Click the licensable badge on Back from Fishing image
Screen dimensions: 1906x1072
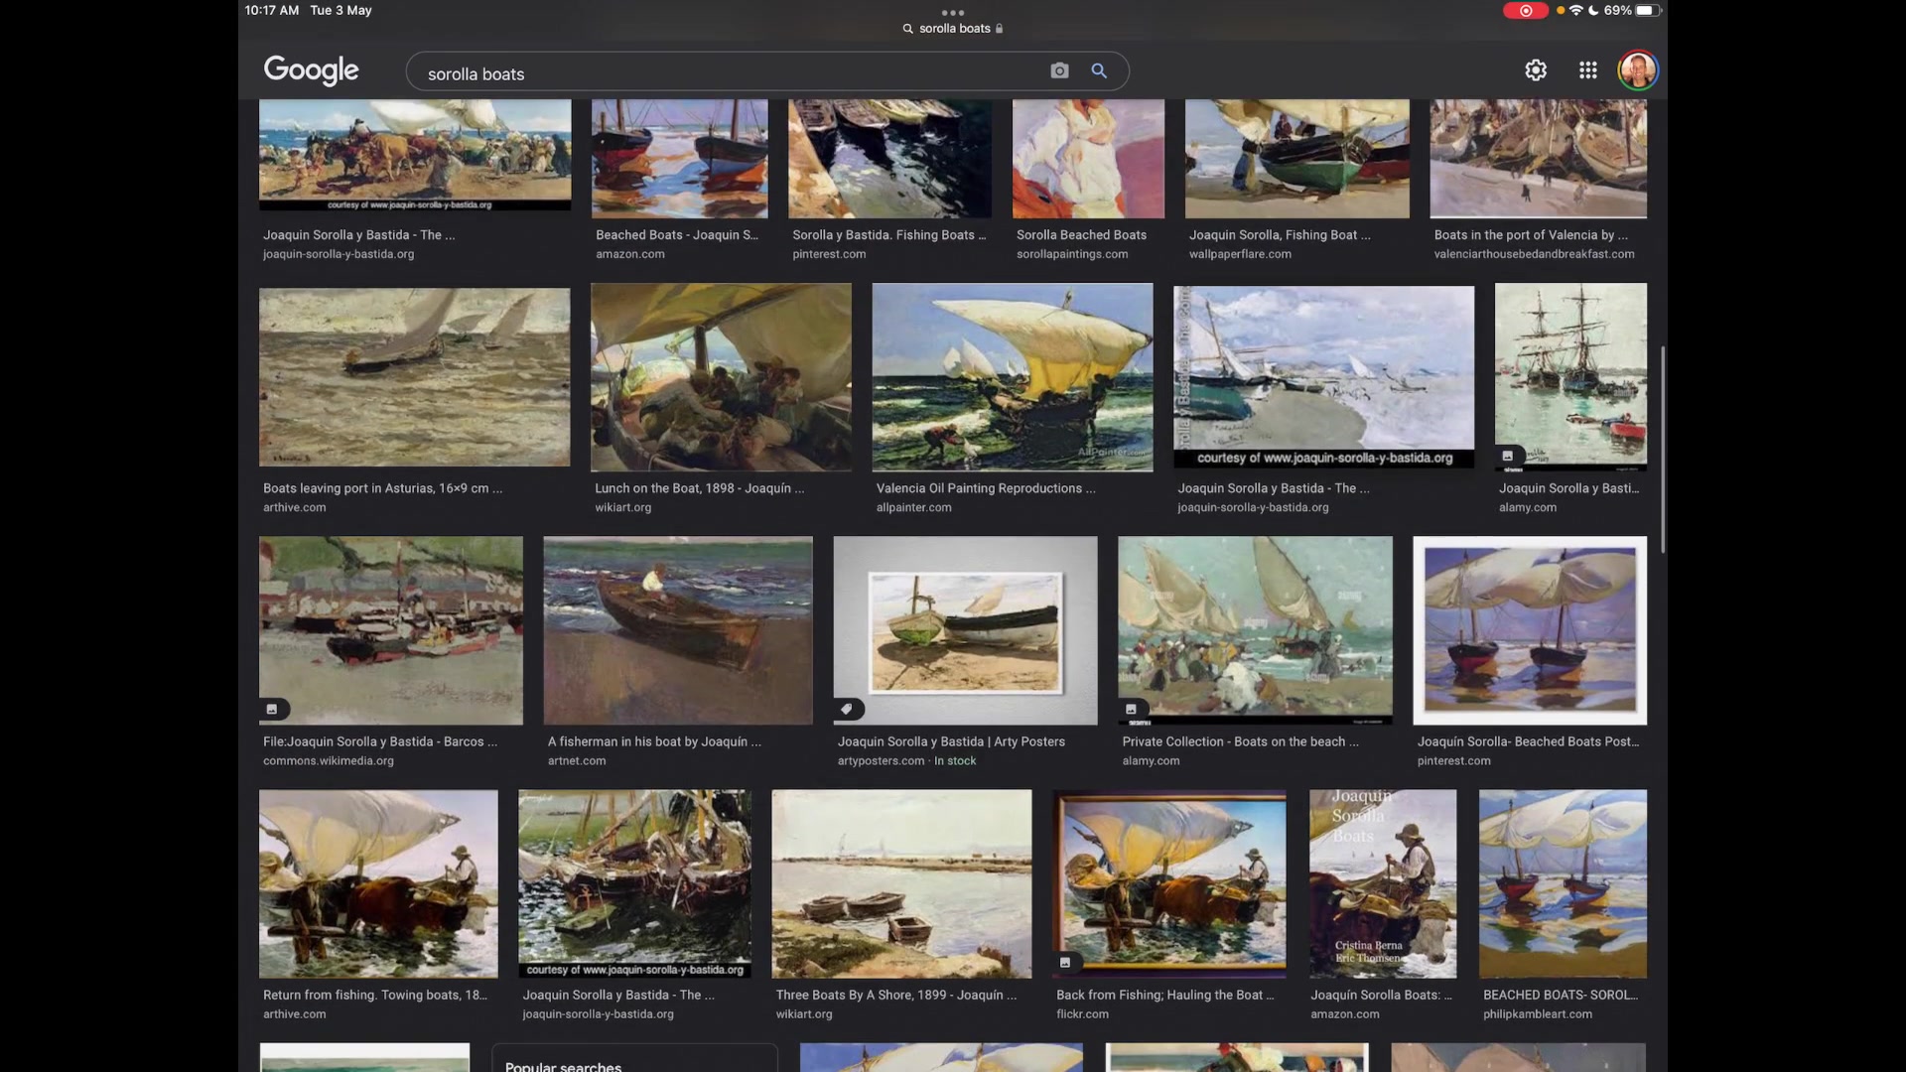pos(1065,962)
